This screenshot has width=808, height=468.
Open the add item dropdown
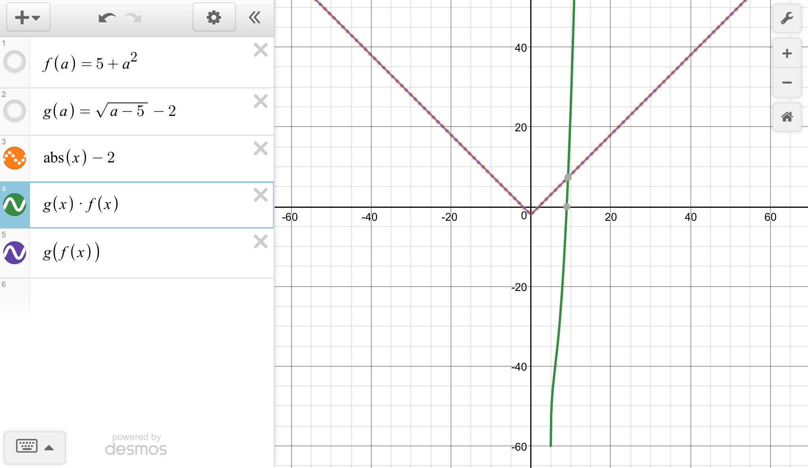point(28,18)
